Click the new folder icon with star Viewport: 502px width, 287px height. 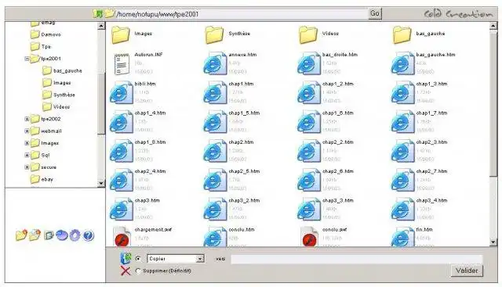click(x=21, y=235)
